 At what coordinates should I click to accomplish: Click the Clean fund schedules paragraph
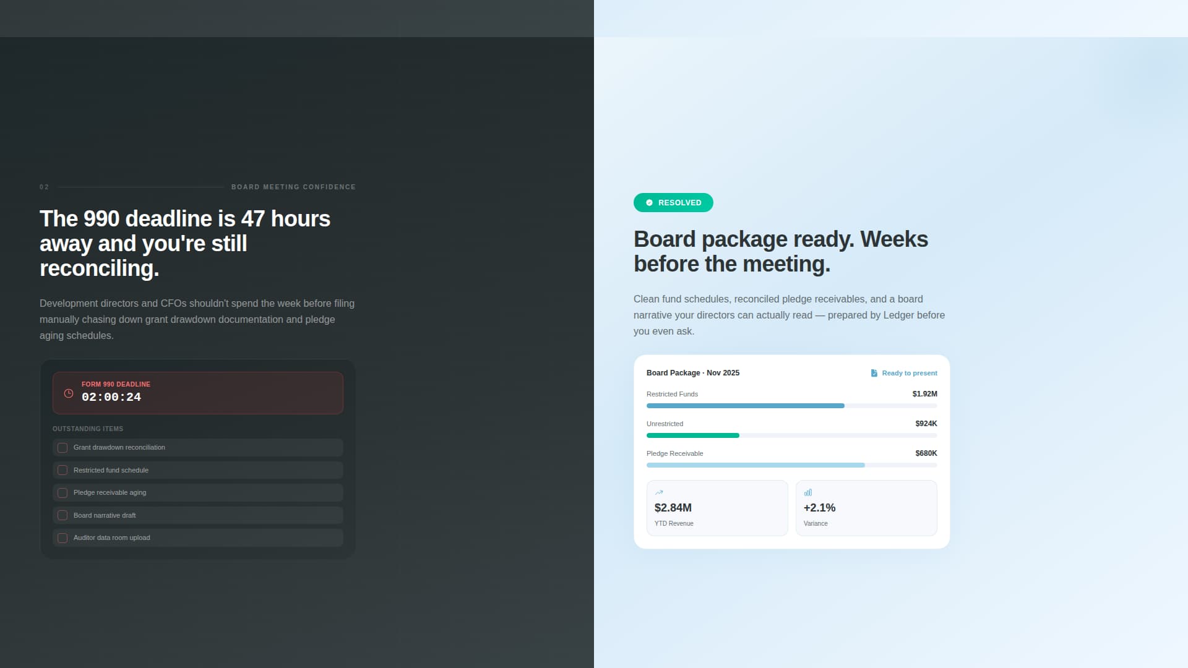(x=790, y=315)
